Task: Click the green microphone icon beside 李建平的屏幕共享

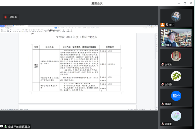Action: [6, 127]
